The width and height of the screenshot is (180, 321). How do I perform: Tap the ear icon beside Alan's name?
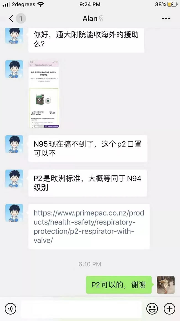tap(101, 19)
